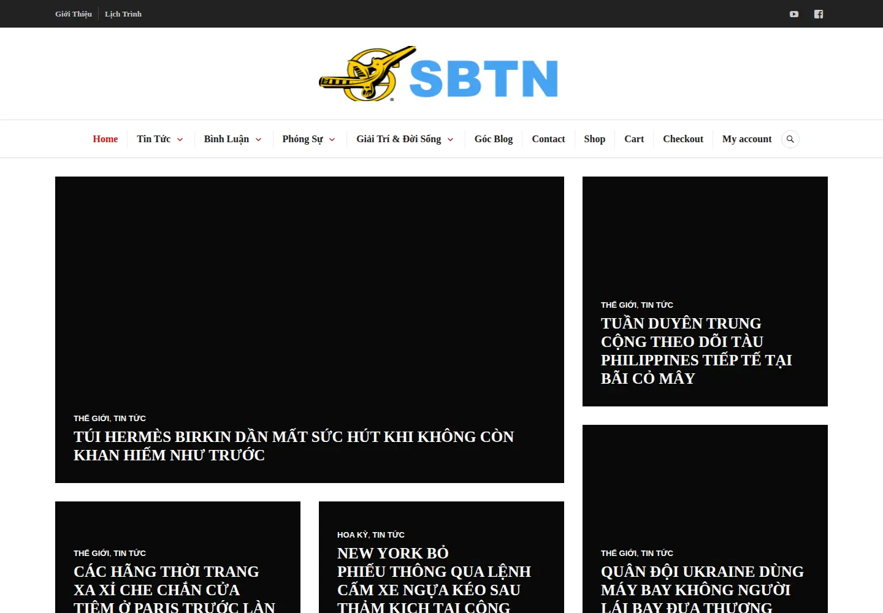The width and height of the screenshot is (883, 613).
Task: Click the search magnifier icon
Action: point(790,139)
